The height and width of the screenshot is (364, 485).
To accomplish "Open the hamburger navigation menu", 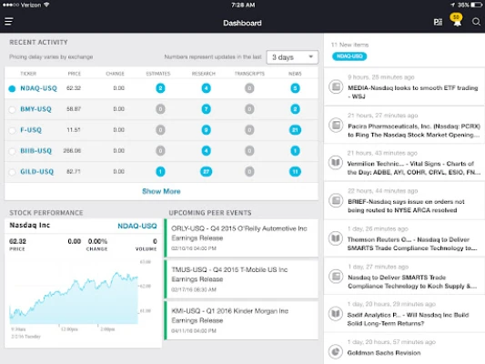I will 9,22.
